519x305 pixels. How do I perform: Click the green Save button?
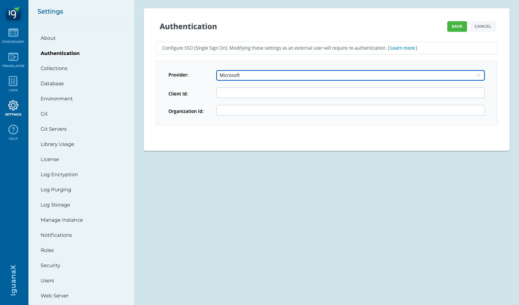(457, 27)
